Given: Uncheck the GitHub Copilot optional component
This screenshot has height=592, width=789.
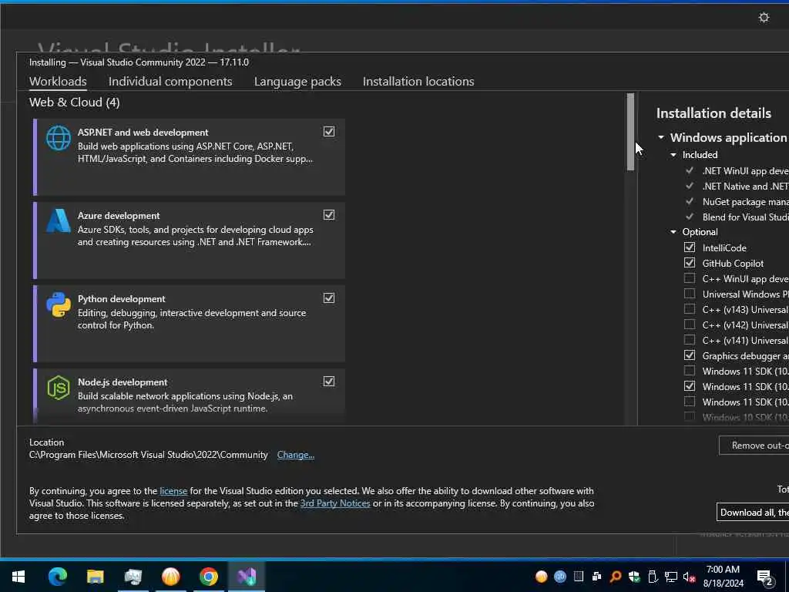Looking at the screenshot, I should (690, 263).
